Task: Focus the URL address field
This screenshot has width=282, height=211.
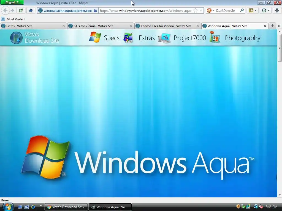Action: (x=145, y=11)
